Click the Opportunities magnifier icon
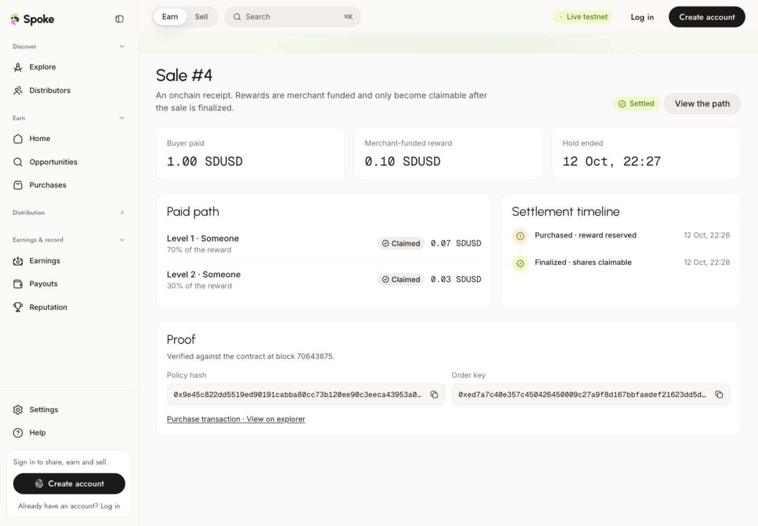The width and height of the screenshot is (758, 526). tap(18, 162)
